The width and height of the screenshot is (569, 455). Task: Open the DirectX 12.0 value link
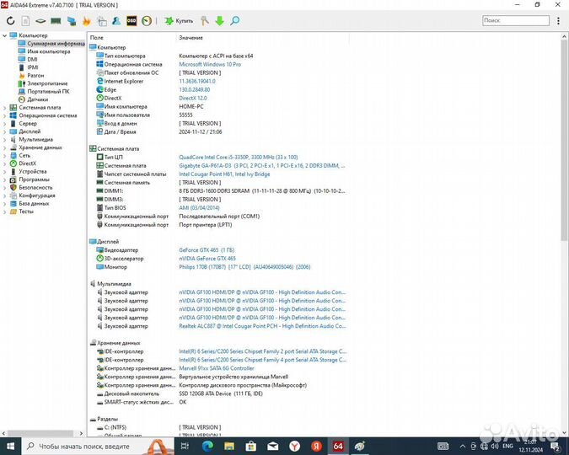coord(193,98)
